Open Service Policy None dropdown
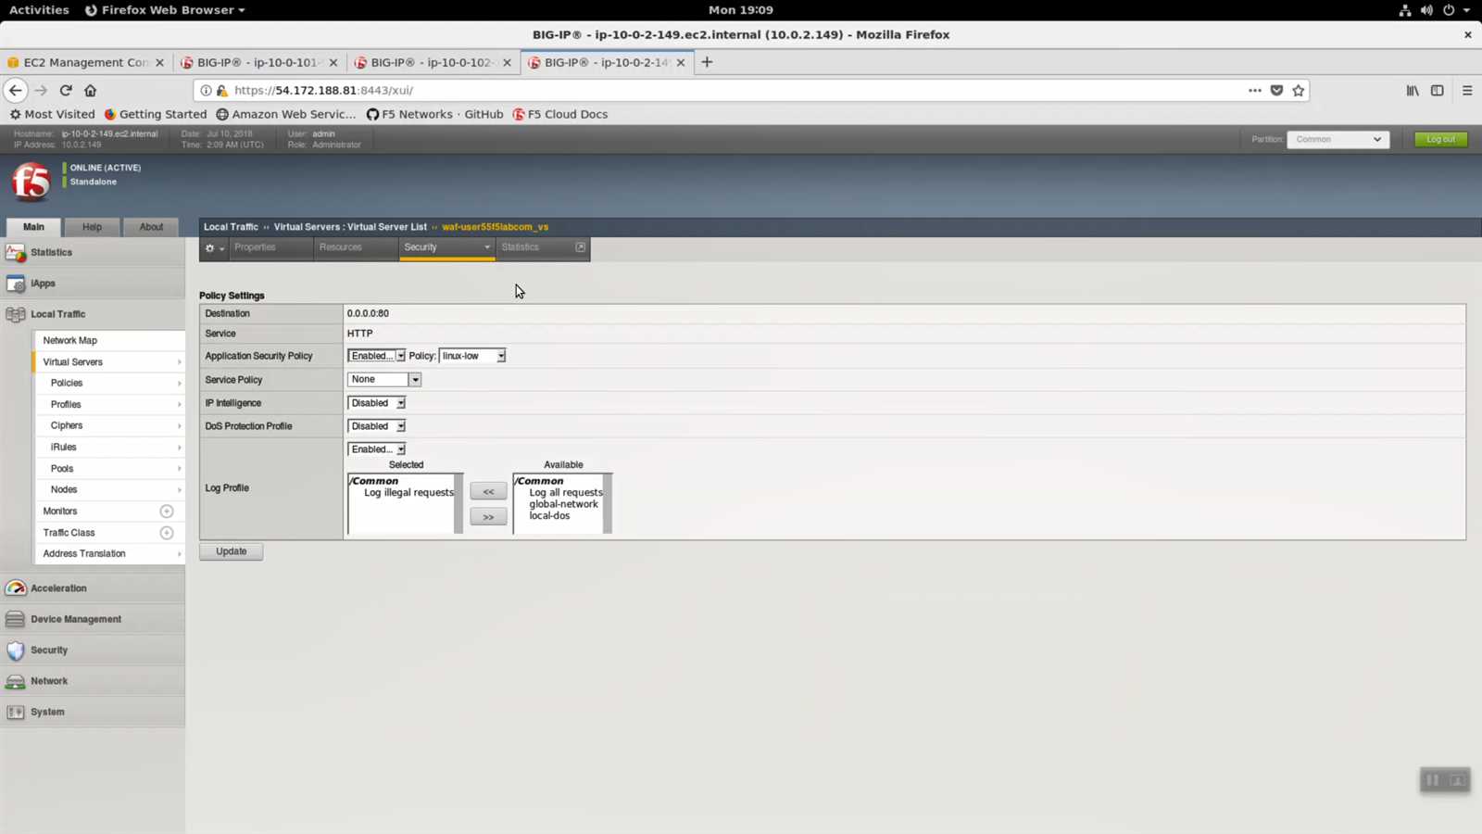Screen dimensions: 1482x834 [x=383, y=379]
